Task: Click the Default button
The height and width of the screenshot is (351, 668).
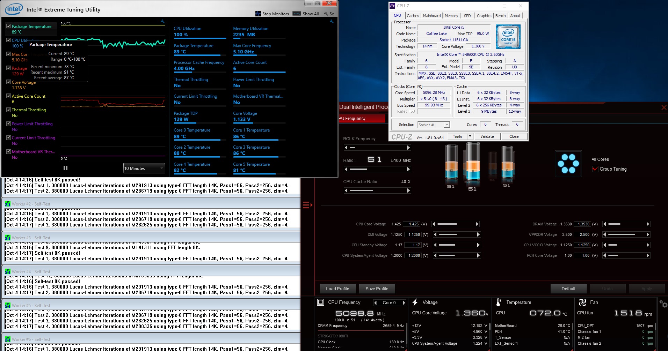Action: pos(568,289)
